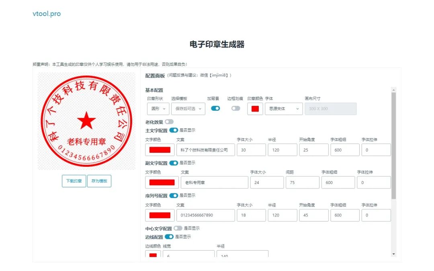Click 主文字 半径 field showing 120
The height and width of the screenshot is (271, 434).
[x=283, y=150]
